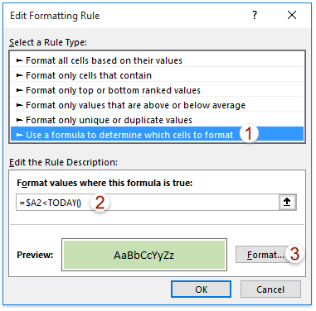Click the OK button
316x311 pixels.
(201, 289)
